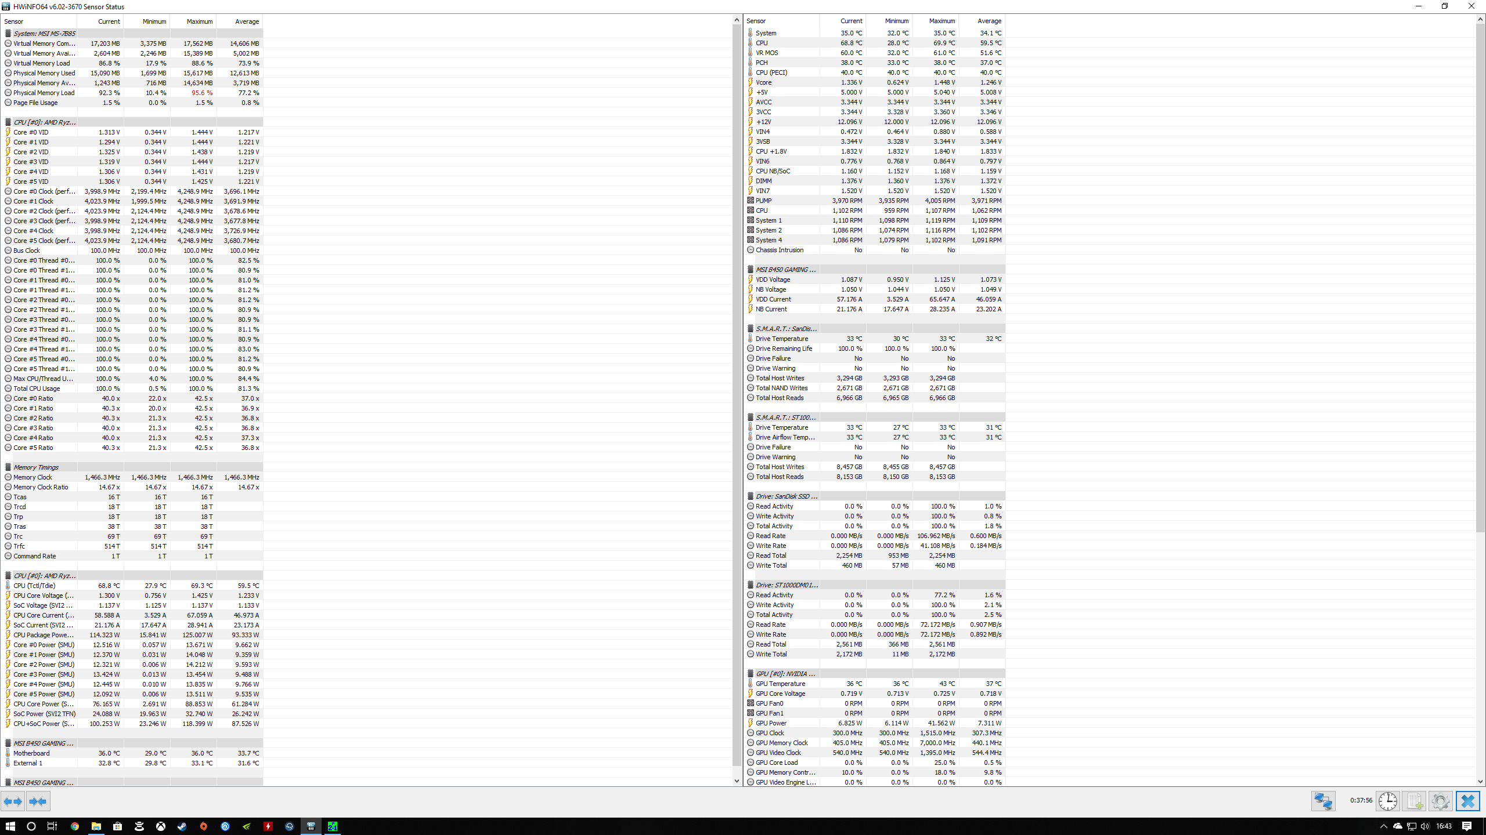This screenshot has height=835, width=1486.
Task: Open sensor settings using the gear icon
Action: (1440, 801)
